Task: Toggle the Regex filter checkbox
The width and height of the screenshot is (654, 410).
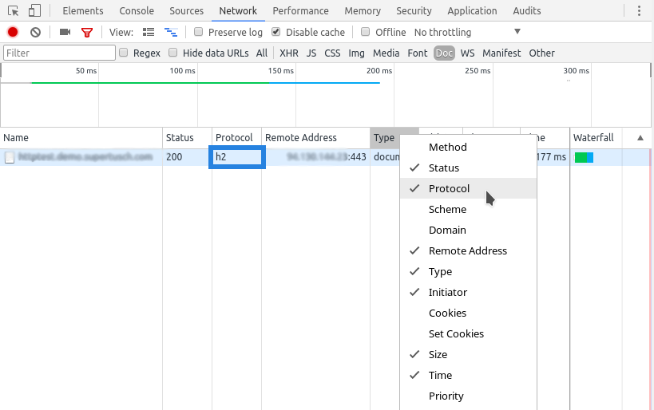Action: pos(124,53)
